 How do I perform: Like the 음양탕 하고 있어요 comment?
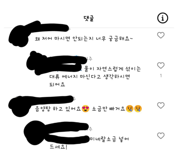(x=161, y=105)
